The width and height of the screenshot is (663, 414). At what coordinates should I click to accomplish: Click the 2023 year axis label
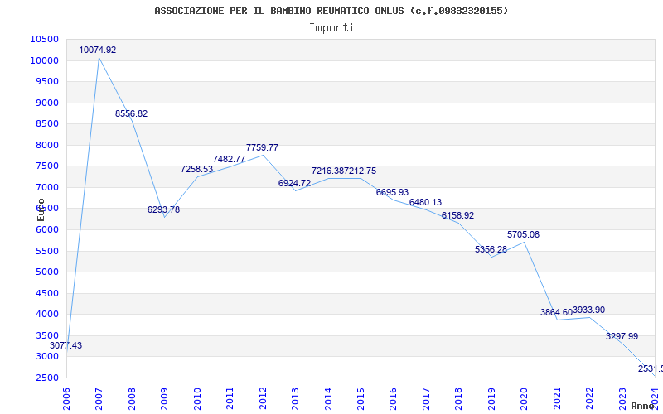(x=622, y=398)
